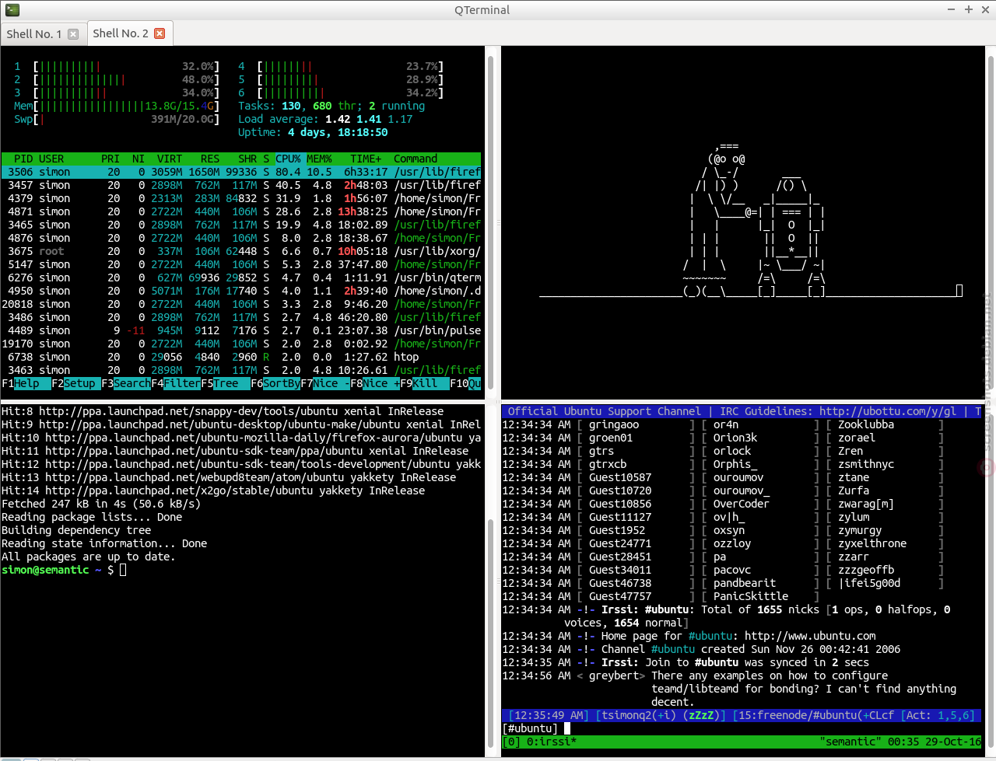
Task: Select htop process row with PID 3506
Action: click(241, 172)
